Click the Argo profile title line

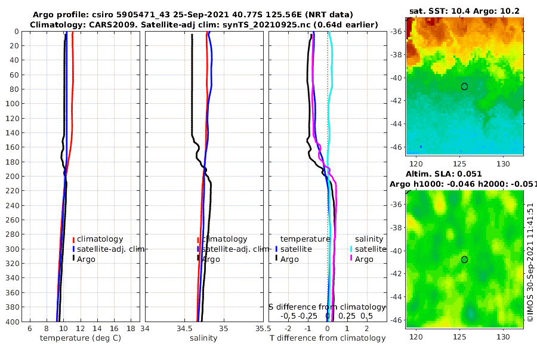click(193, 15)
